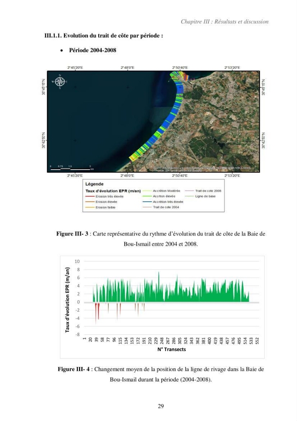Select the header text 'Chapitre III : Résultats et discussion'
Image resolution: width=297 pixels, height=421 pixels.
tap(224, 22)
